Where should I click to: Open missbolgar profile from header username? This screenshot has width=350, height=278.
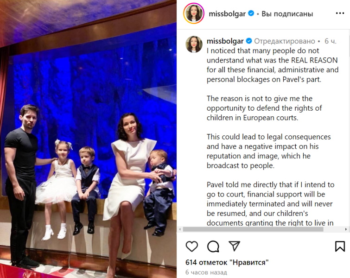pos(227,14)
